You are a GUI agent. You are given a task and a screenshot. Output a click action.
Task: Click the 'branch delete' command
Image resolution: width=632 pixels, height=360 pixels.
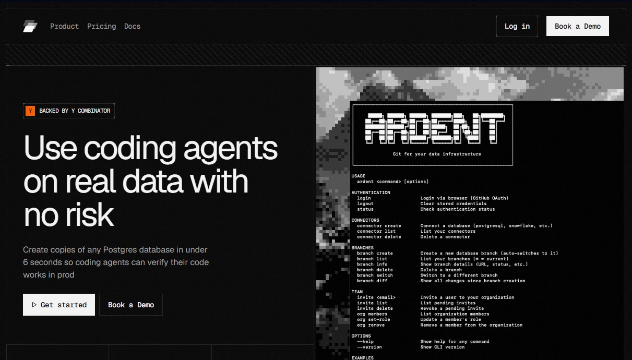coord(375,270)
